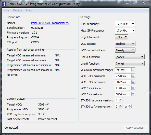Open the Regulator mode dropdown
This screenshot has height=135, width=151.
click(121, 37)
